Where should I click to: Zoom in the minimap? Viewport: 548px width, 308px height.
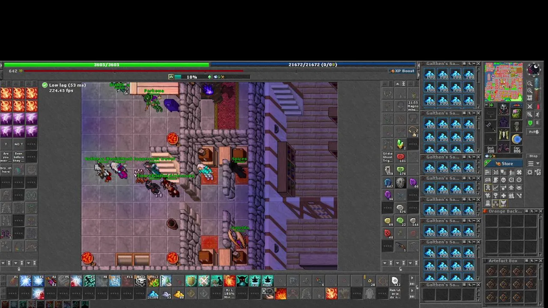(530, 91)
